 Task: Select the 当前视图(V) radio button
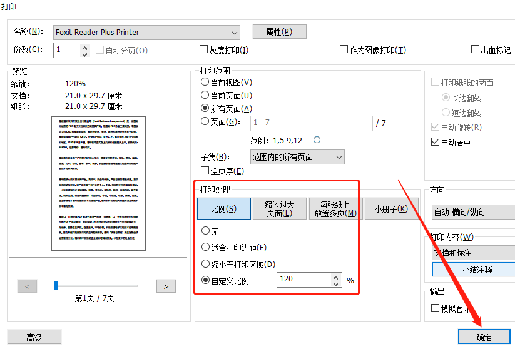(x=205, y=82)
